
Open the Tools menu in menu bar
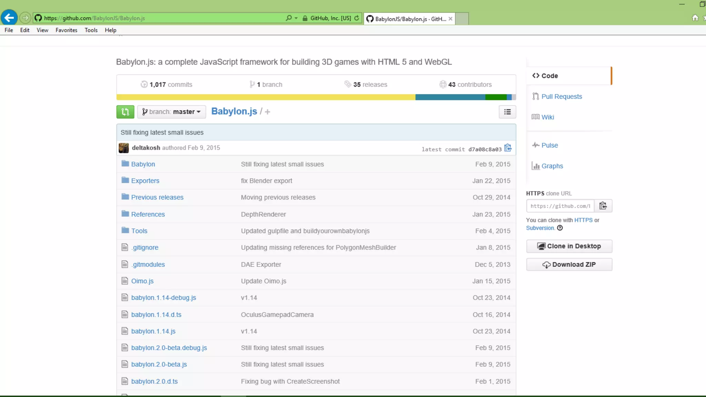tap(91, 30)
